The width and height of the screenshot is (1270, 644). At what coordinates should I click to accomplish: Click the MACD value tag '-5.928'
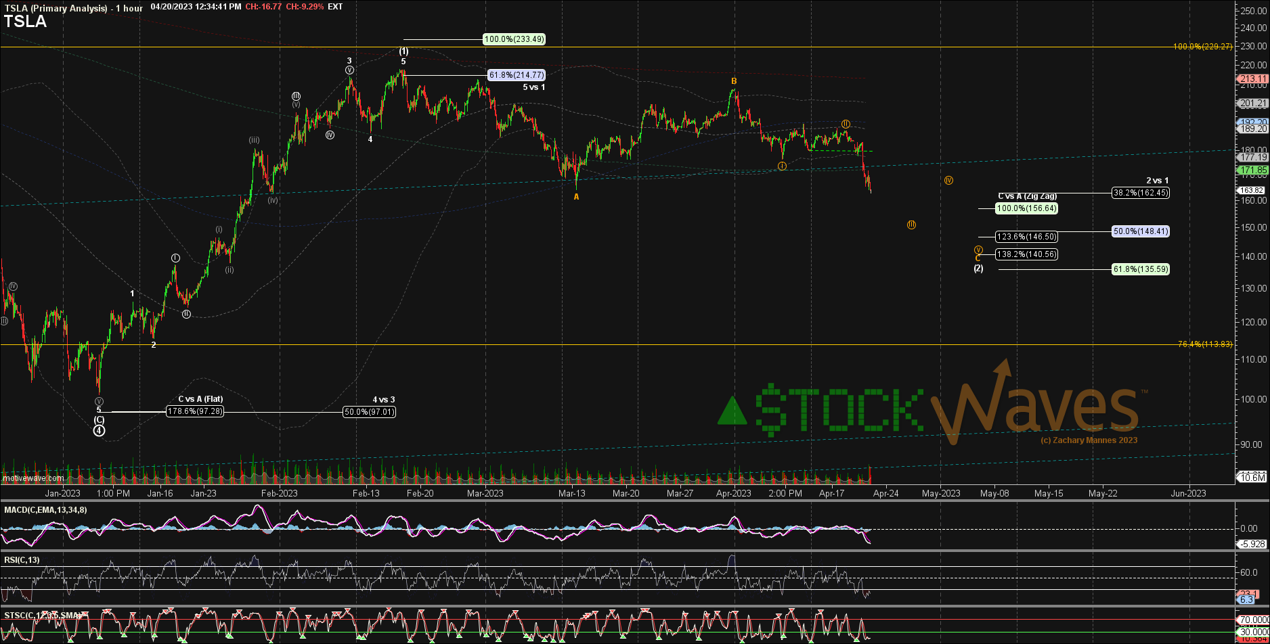click(1251, 544)
